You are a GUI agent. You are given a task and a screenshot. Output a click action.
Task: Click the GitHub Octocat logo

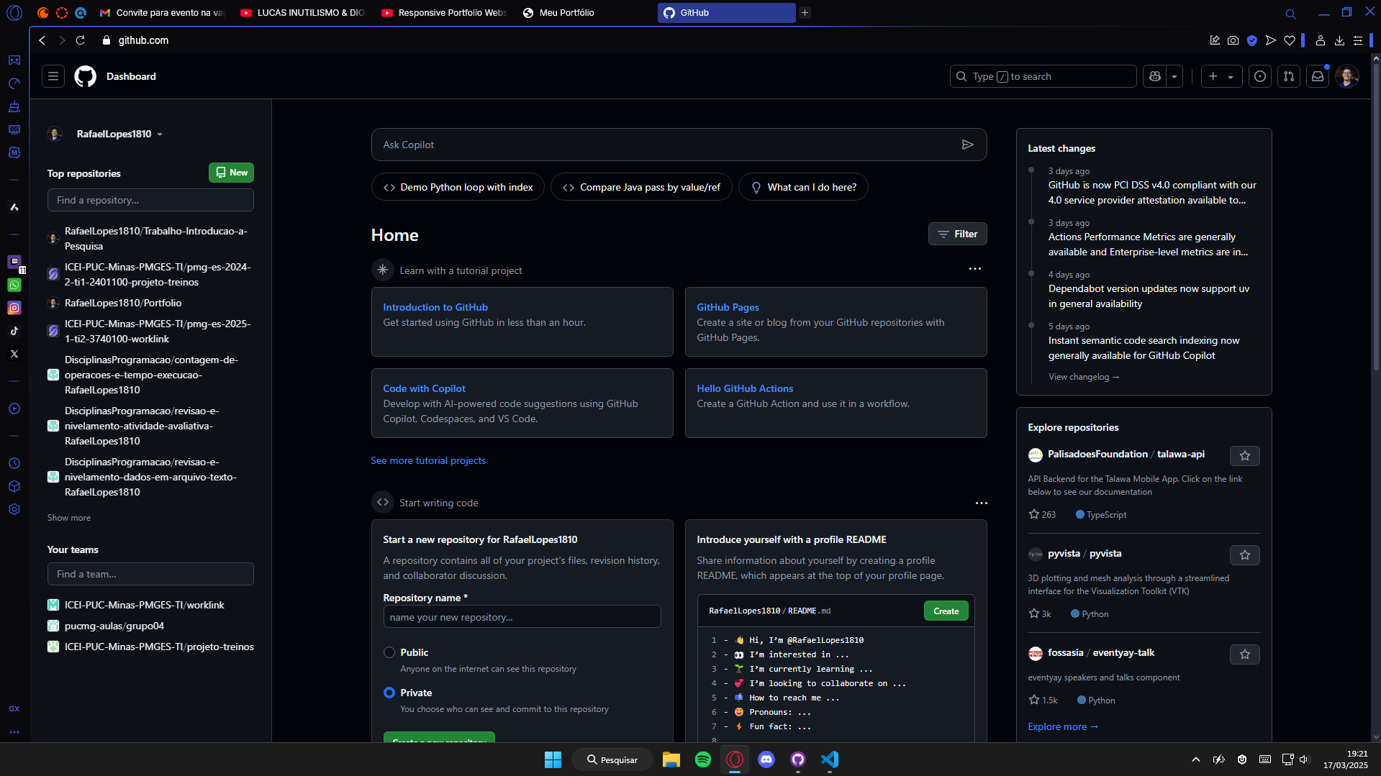(x=85, y=76)
